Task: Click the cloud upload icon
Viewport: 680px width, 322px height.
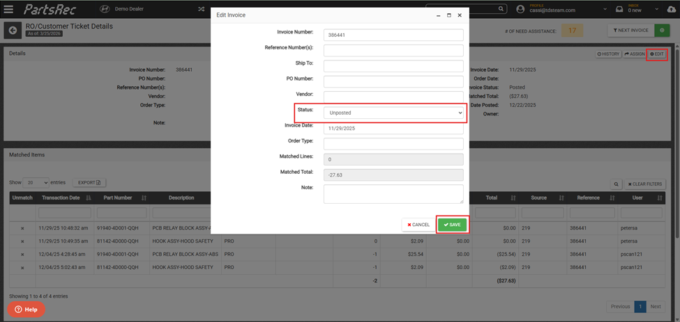Action: coord(672,8)
